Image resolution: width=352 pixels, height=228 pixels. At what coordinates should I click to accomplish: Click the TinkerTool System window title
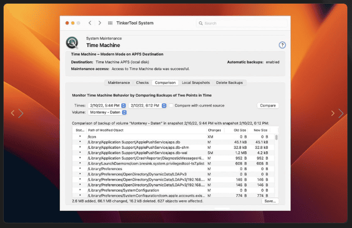(135, 23)
